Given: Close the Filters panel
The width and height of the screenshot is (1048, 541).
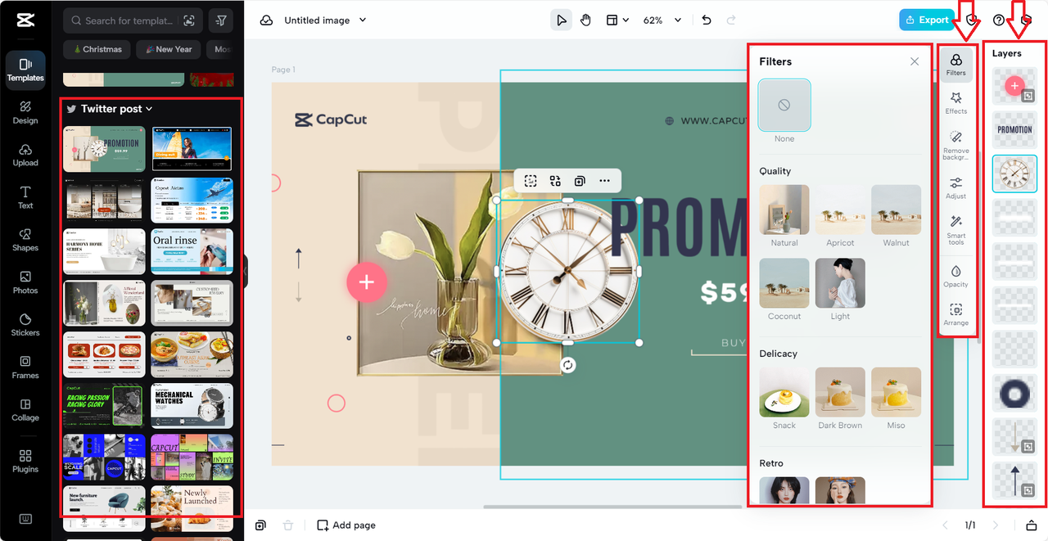Looking at the screenshot, I should [x=915, y=61].
